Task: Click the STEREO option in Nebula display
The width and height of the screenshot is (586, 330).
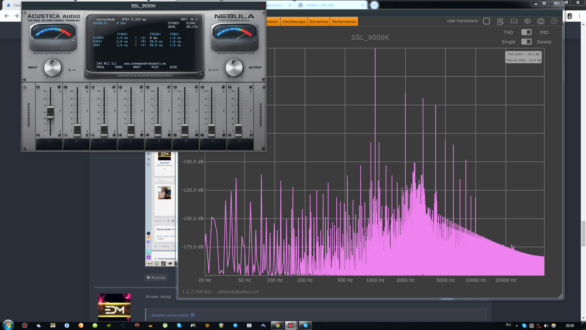Action: [173, 23]
